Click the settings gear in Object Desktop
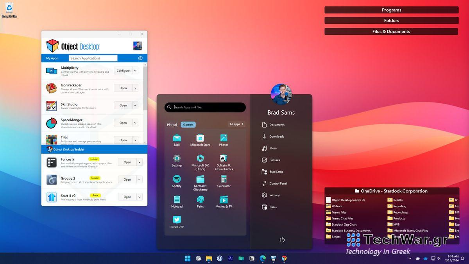Screen dimensions: 469x264 (x=140, y=58)
